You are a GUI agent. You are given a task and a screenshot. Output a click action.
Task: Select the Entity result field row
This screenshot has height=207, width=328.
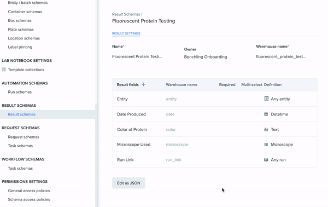(215, 99)
